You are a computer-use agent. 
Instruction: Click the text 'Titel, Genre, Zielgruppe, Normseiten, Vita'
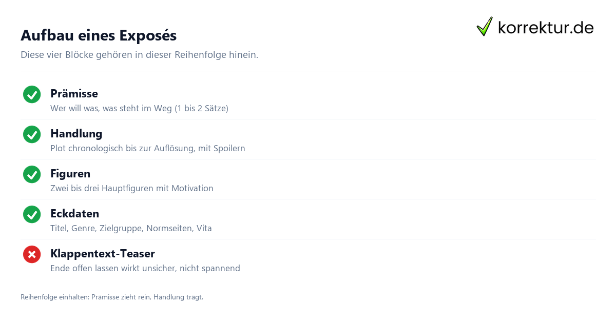(131, 228)
